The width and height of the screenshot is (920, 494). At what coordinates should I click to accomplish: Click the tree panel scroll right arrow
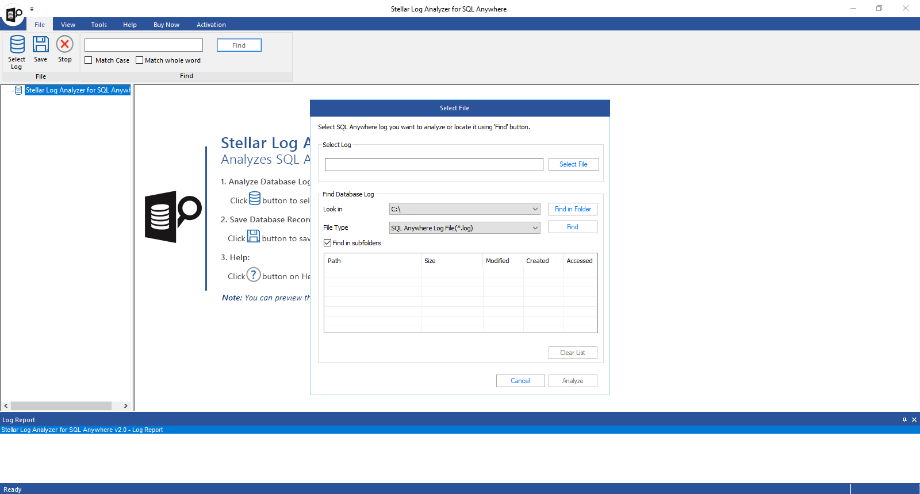tap(126, 406)
